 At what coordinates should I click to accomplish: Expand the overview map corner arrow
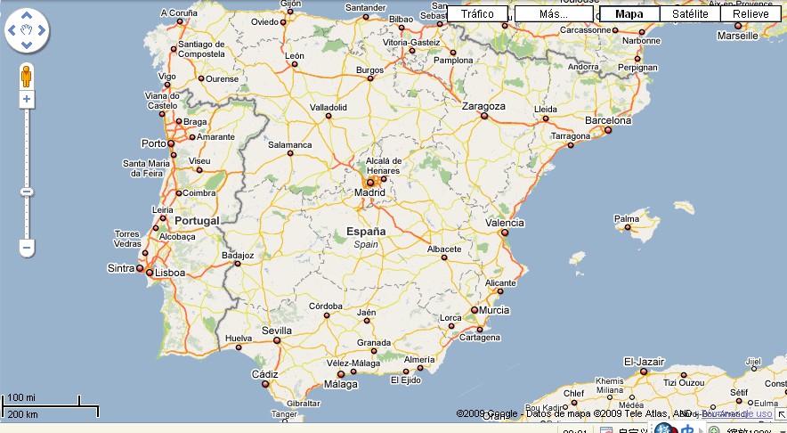click(780, 415)
